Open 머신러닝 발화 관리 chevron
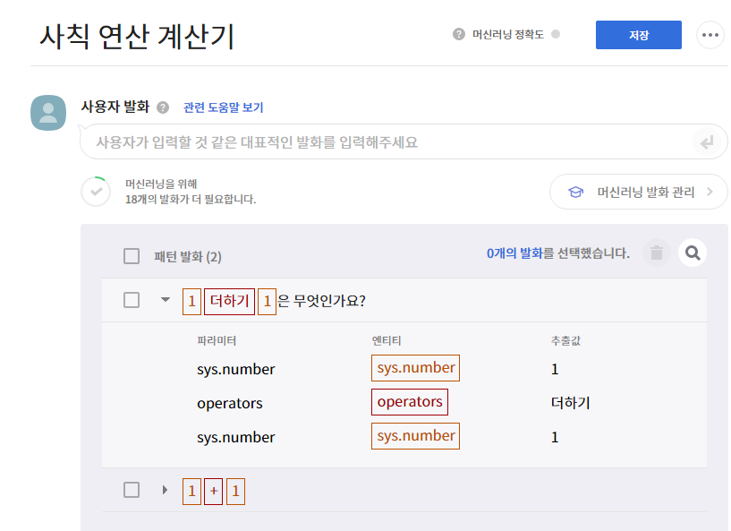 click(x=710, y=192)
